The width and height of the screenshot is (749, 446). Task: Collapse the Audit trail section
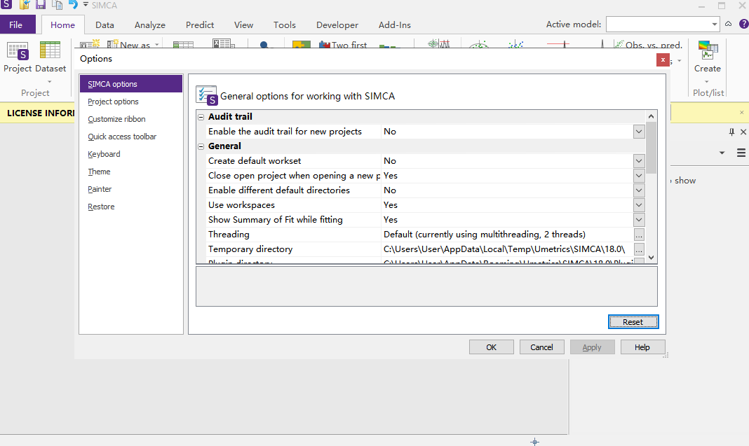pos(201,117)
